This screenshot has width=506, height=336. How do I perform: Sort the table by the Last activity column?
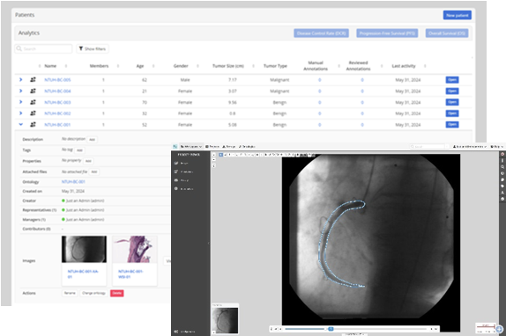[404, 66]
